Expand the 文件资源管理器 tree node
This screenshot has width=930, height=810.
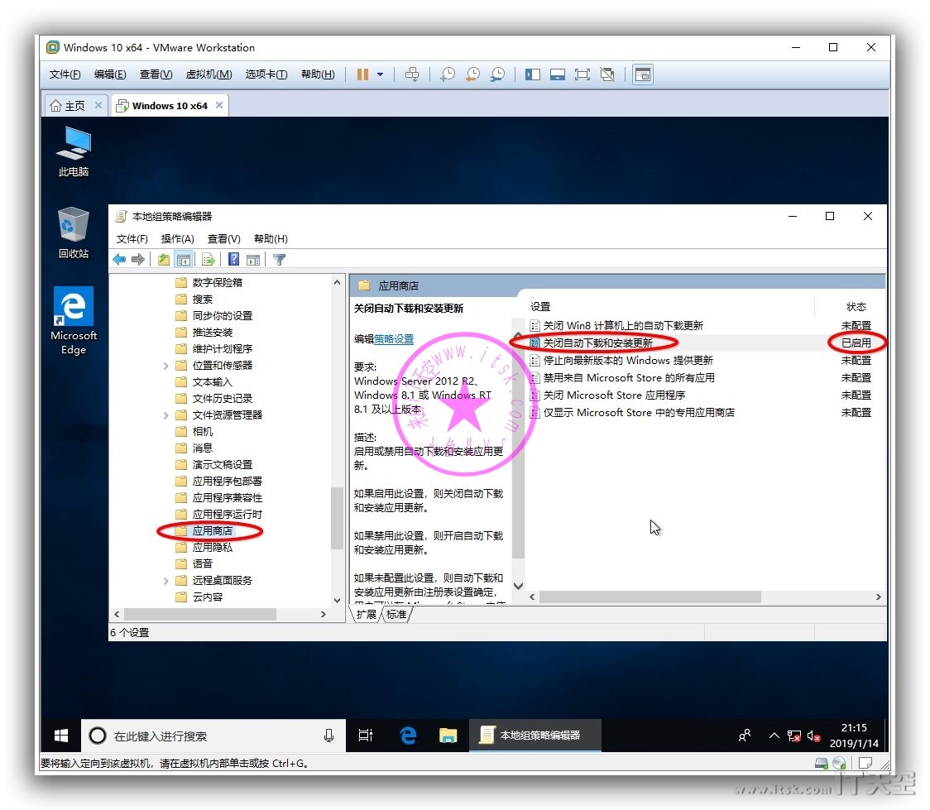point(166,415)
